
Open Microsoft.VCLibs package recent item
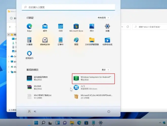tap(93, 96)
